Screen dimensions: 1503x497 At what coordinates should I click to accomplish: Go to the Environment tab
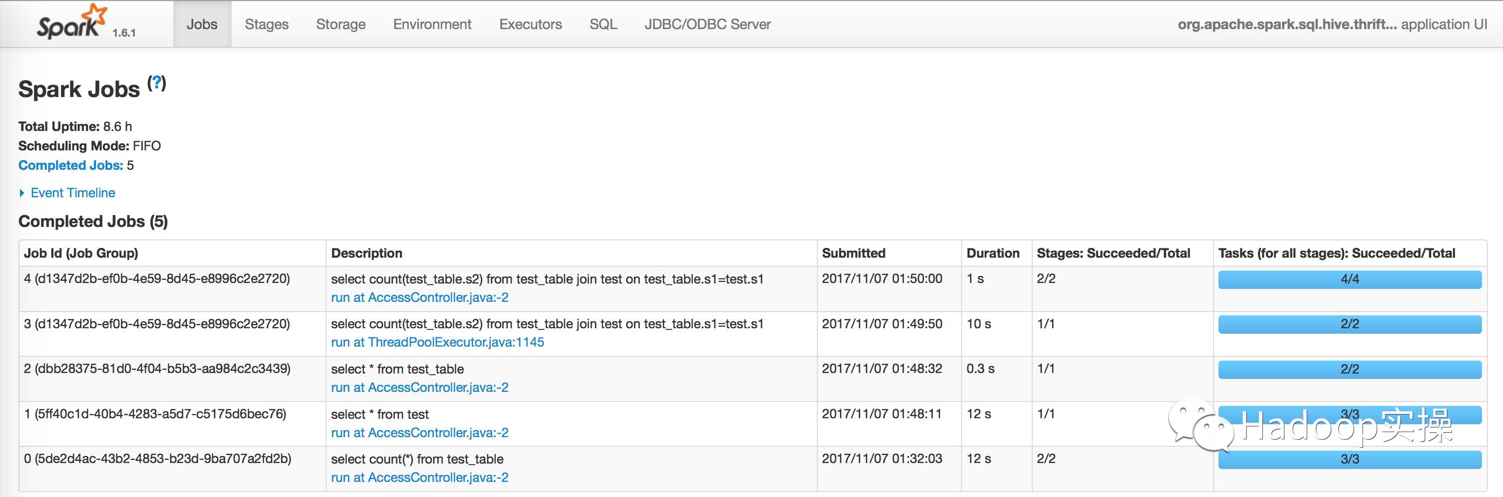point(432,24)
